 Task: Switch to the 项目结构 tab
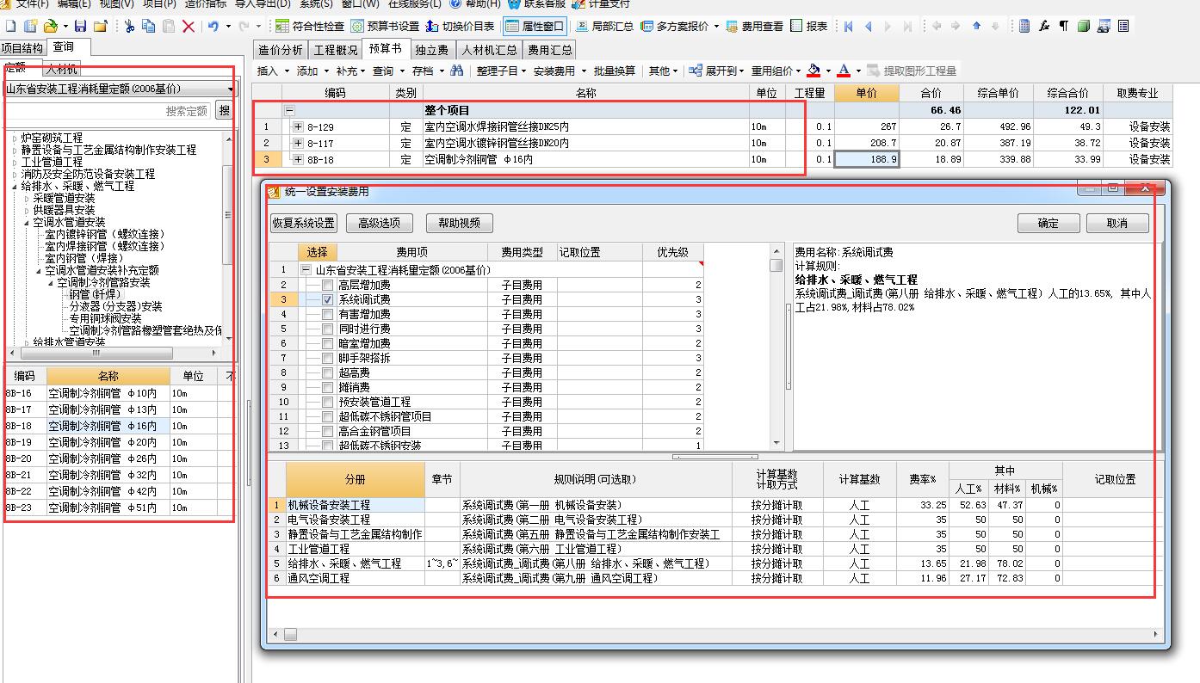[x=22, y=48]
